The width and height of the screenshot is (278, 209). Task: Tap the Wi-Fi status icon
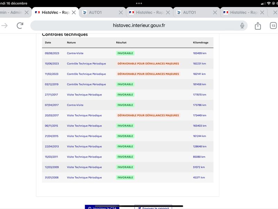pos(269,3)
